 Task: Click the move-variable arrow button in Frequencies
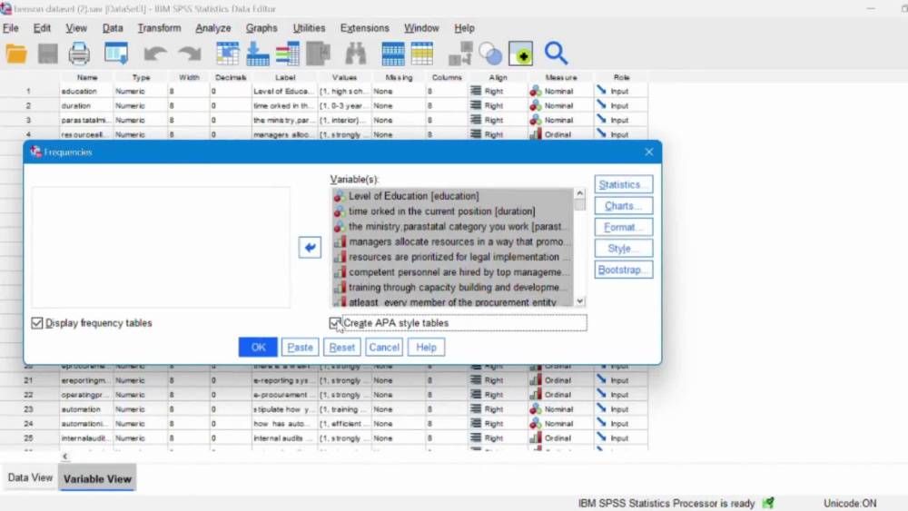310,248
